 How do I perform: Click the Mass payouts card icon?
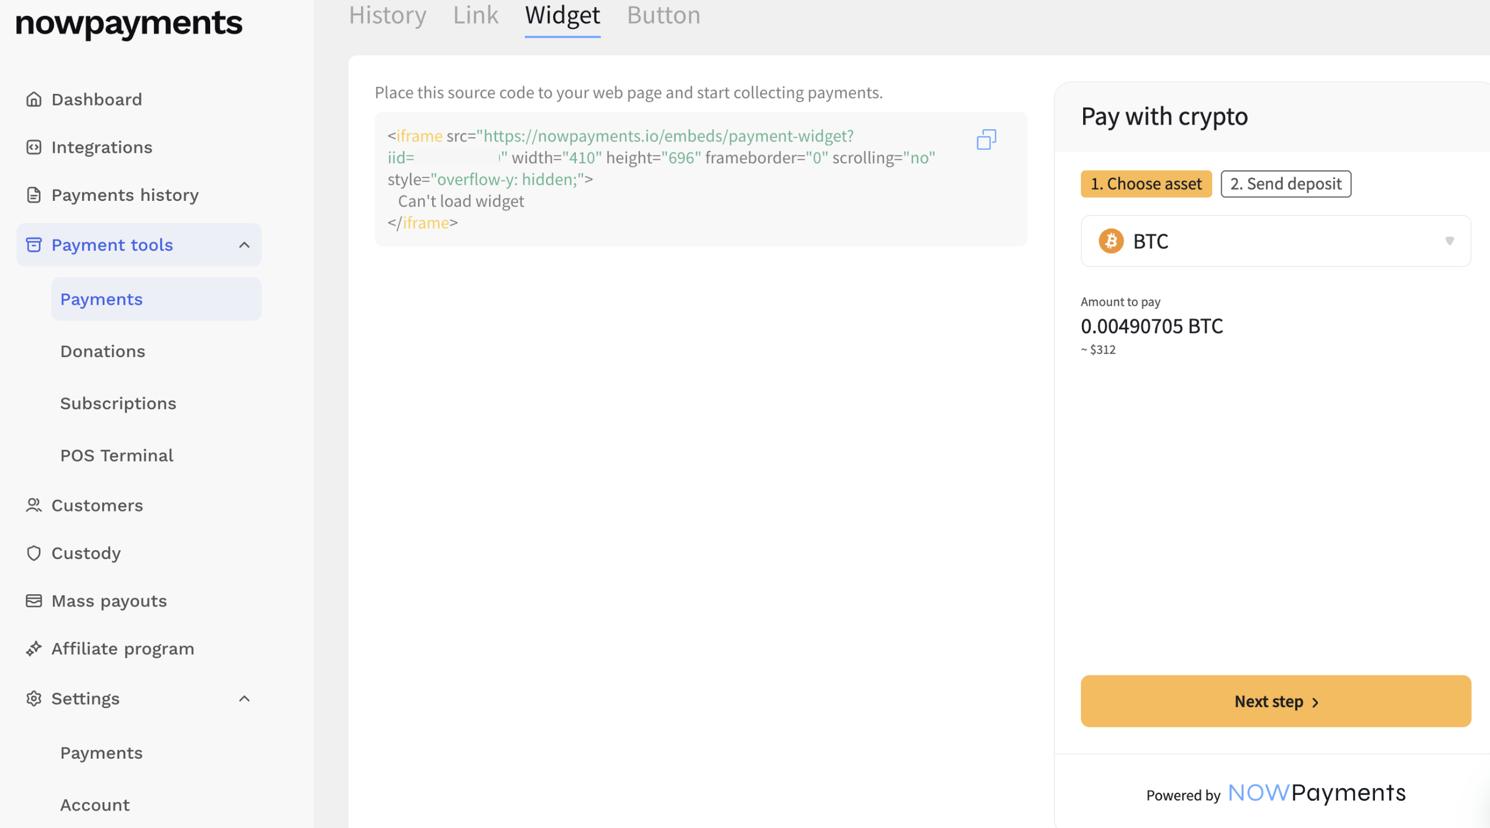coord(33,600)
